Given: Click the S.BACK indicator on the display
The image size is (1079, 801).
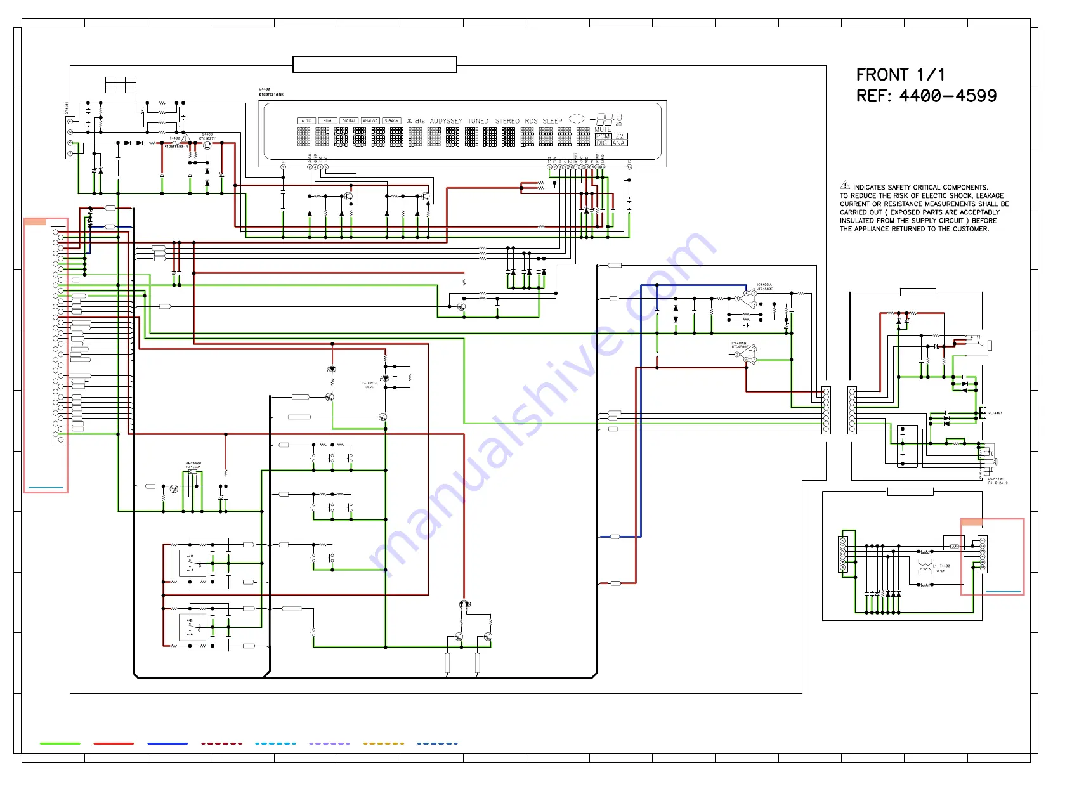Looking at the screenshot, I should click(392, 120).
